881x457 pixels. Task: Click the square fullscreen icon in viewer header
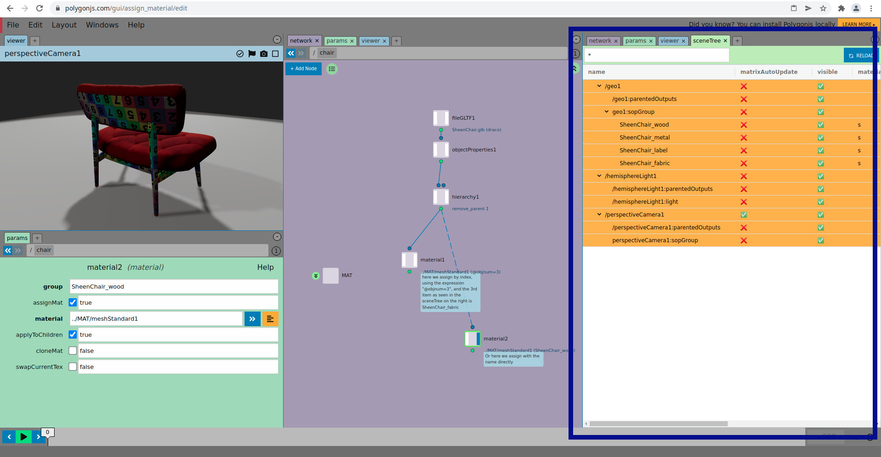[x=275, y=54]
